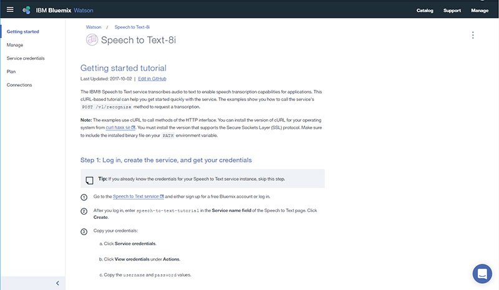Click the IBM Bluemix header title

pyautogui.click(x=54, y=11)
